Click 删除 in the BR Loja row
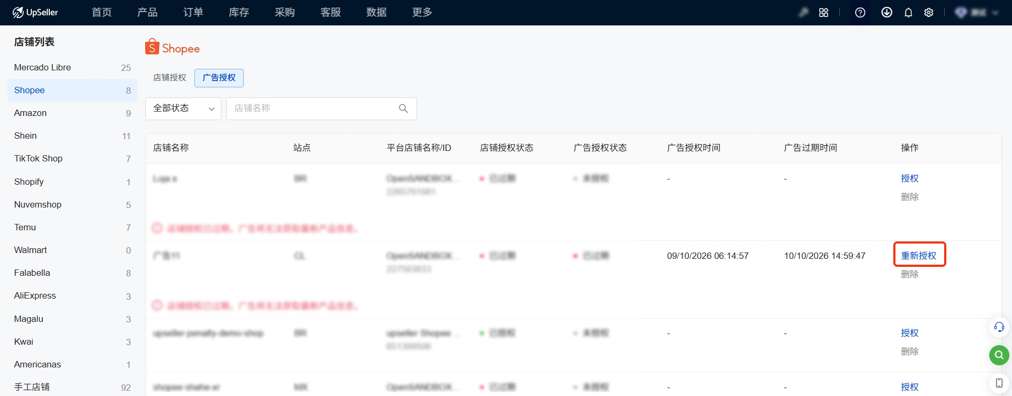This screenshot has height=396, width=1012. tap(910, 197)
